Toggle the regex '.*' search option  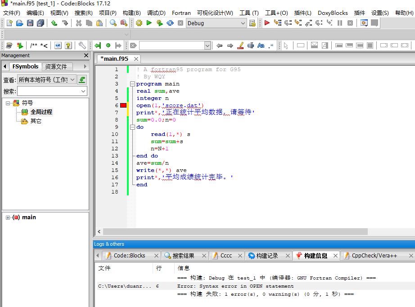(x=271, y=45)
